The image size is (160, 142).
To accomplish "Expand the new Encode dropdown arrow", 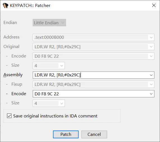I will (151, 94).
